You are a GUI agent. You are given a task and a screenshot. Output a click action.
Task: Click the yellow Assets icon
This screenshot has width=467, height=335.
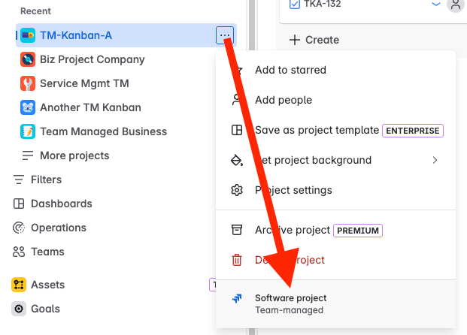[19, 285]
